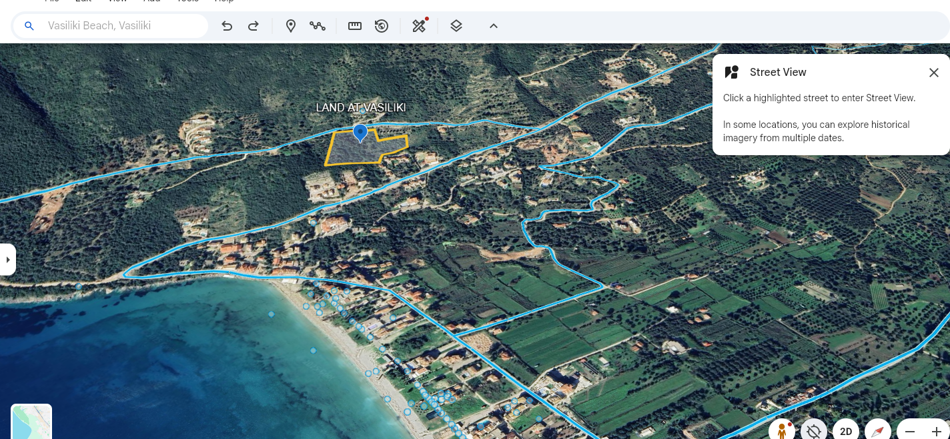Select the draw path or polygon tool
The image size is (950, 439).
(x=318, y=26)
